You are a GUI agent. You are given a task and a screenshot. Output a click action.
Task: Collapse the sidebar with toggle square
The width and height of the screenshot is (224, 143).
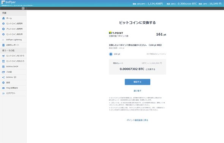(x=23, y=8)
